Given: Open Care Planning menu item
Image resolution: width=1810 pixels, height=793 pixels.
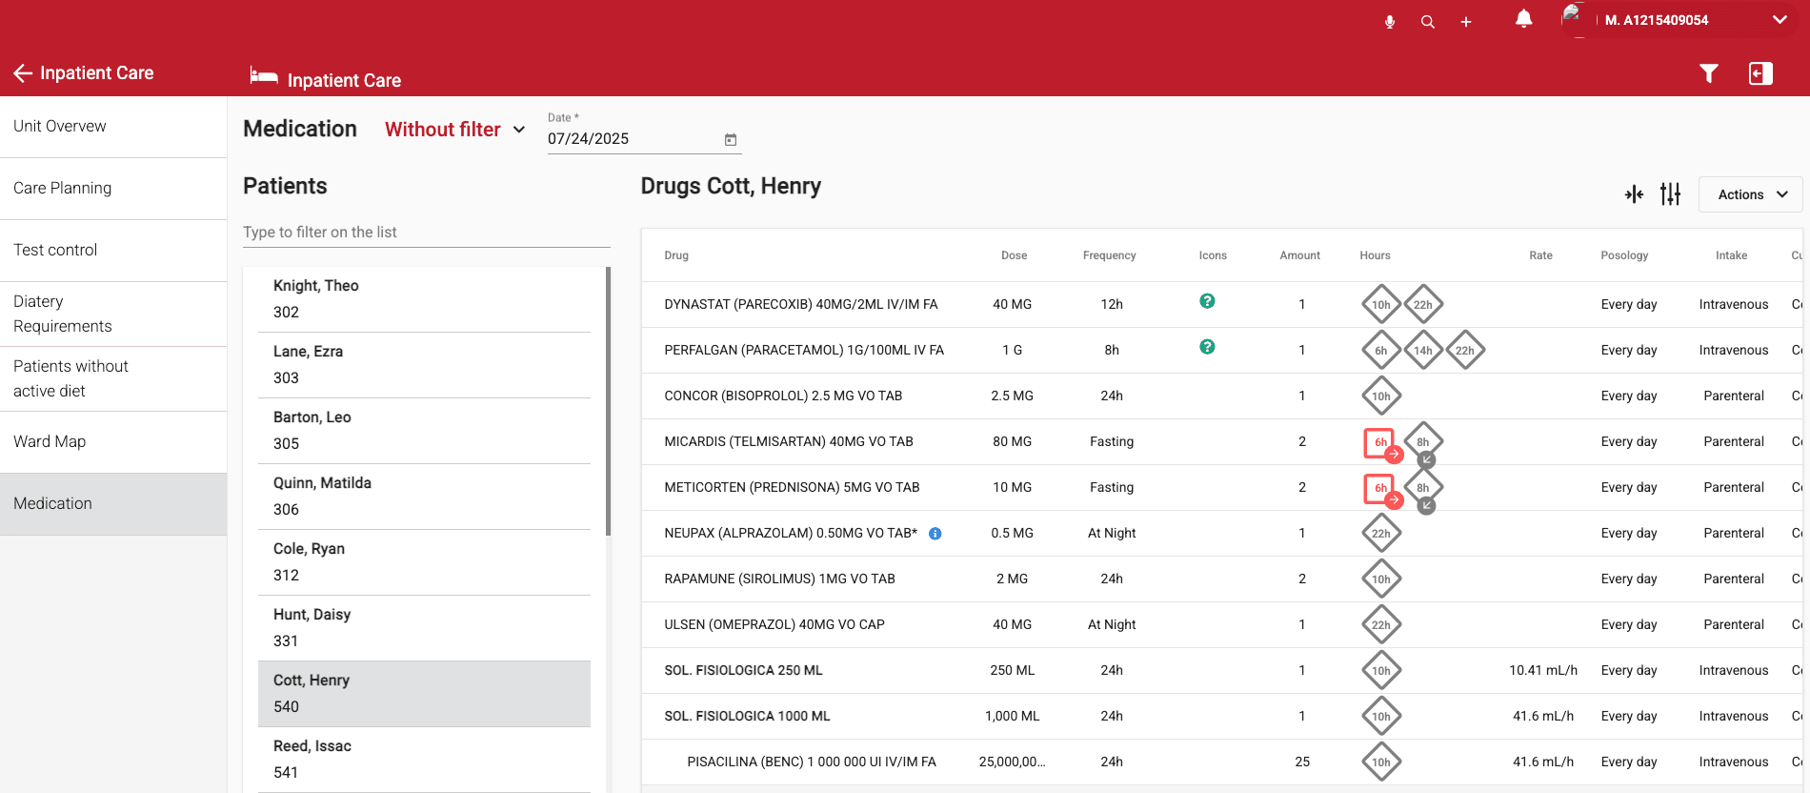Looking at the screenshot, I should click(113, 189).
